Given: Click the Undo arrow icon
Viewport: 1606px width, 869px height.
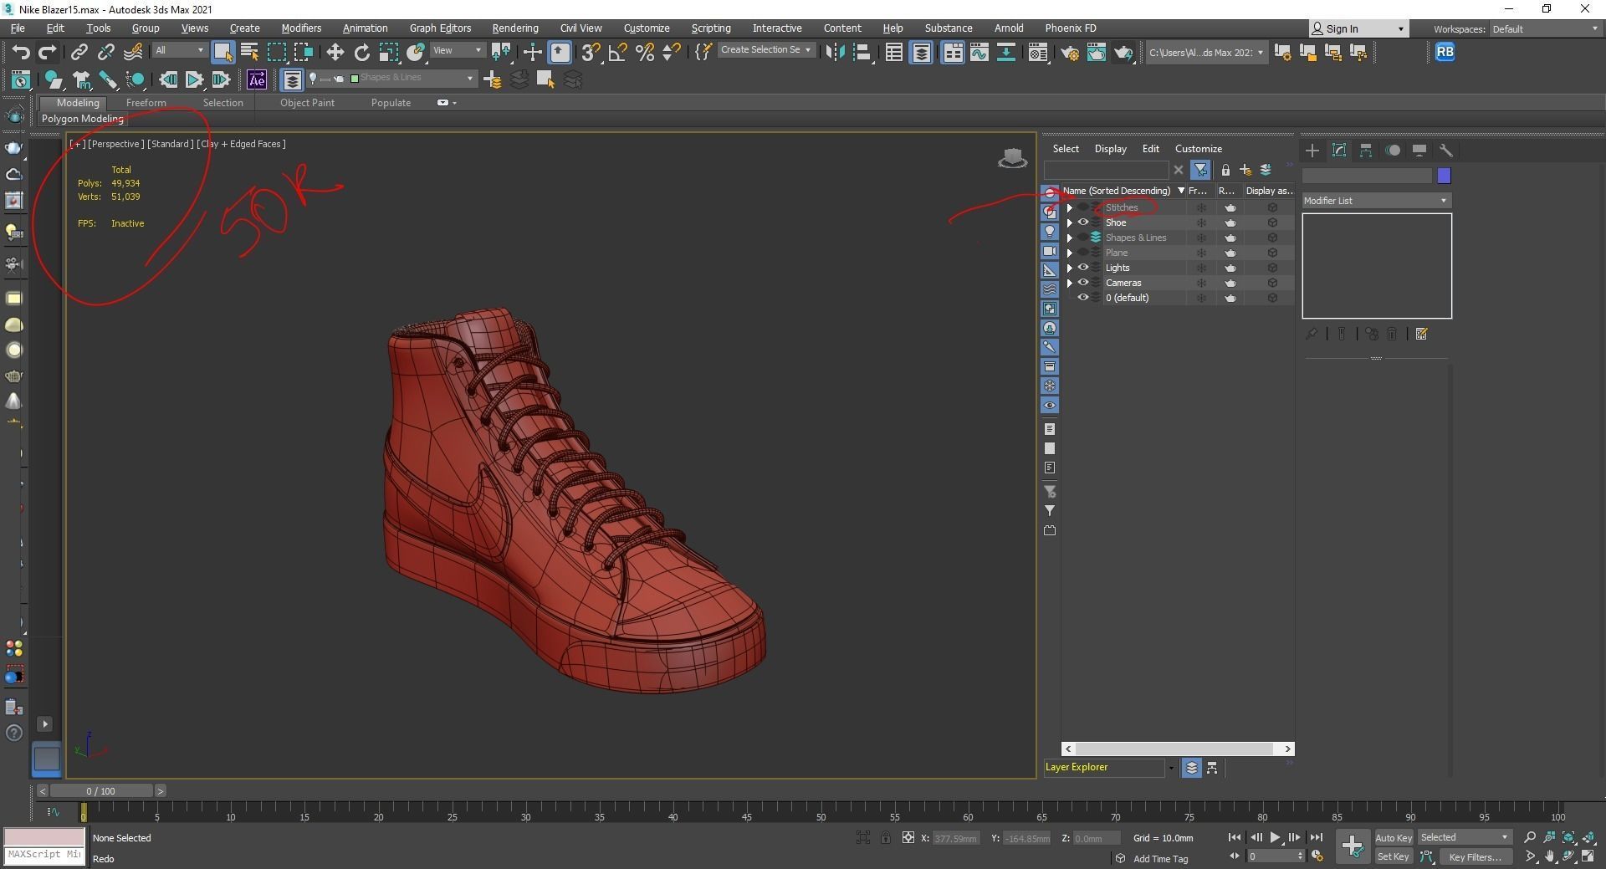Looking at the screenshot, I should coord(20,52).
